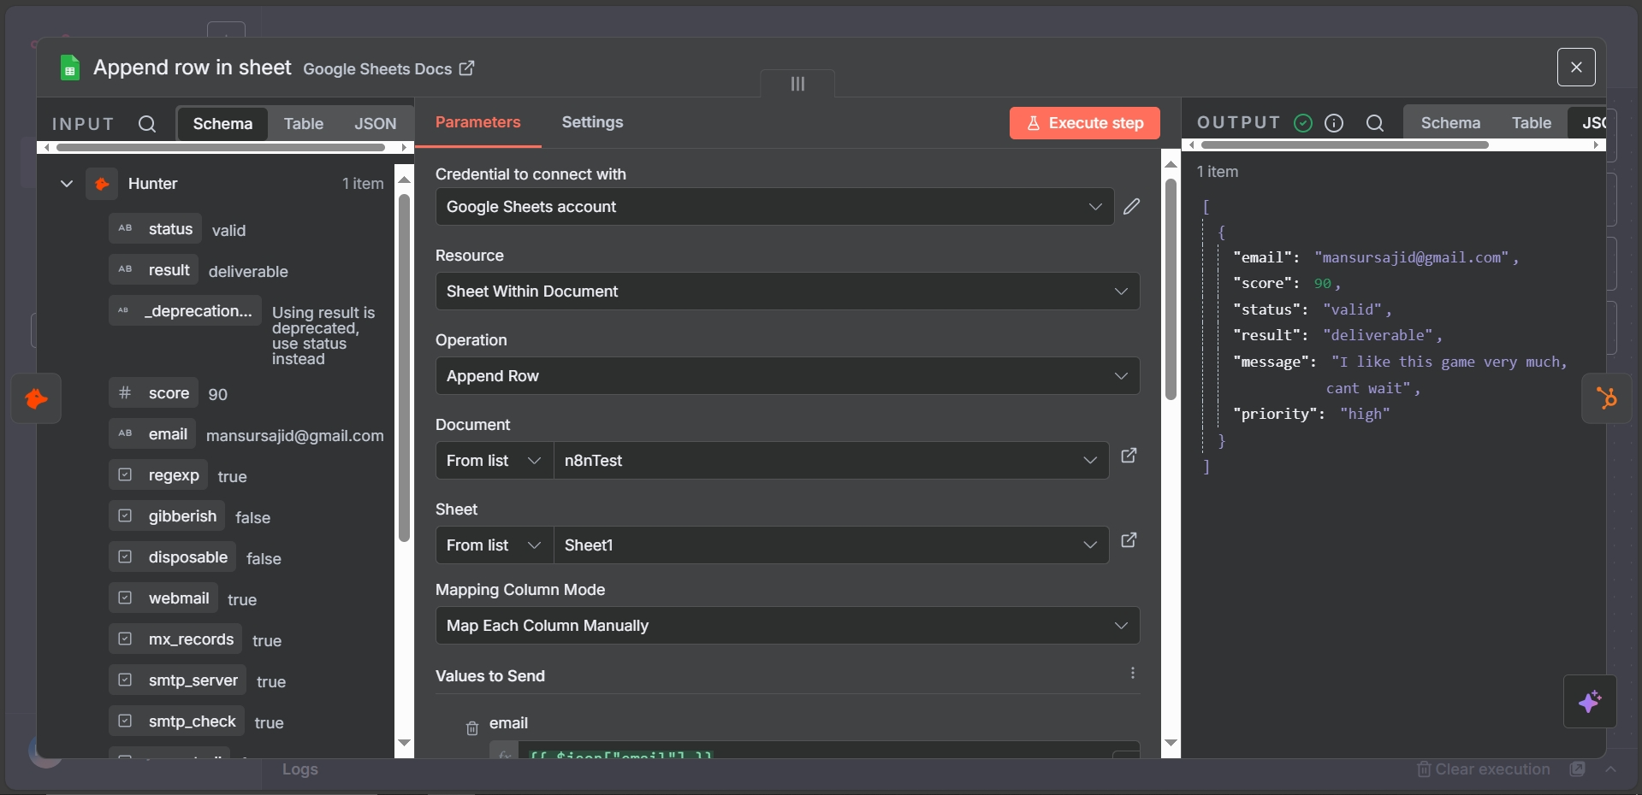Screen dimensions: 1642x795
Task: Select the score field pill
Action: [x=153, y=393]
